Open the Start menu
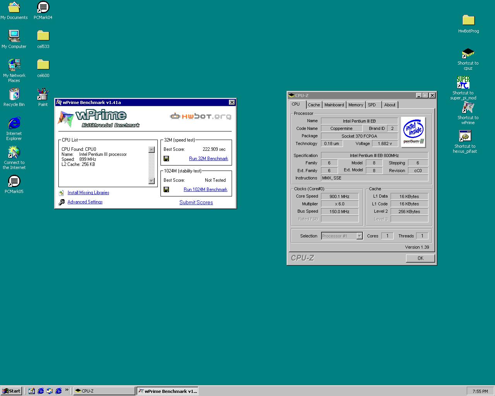This screenshot has width=495, height=396. tap(11, 391)
